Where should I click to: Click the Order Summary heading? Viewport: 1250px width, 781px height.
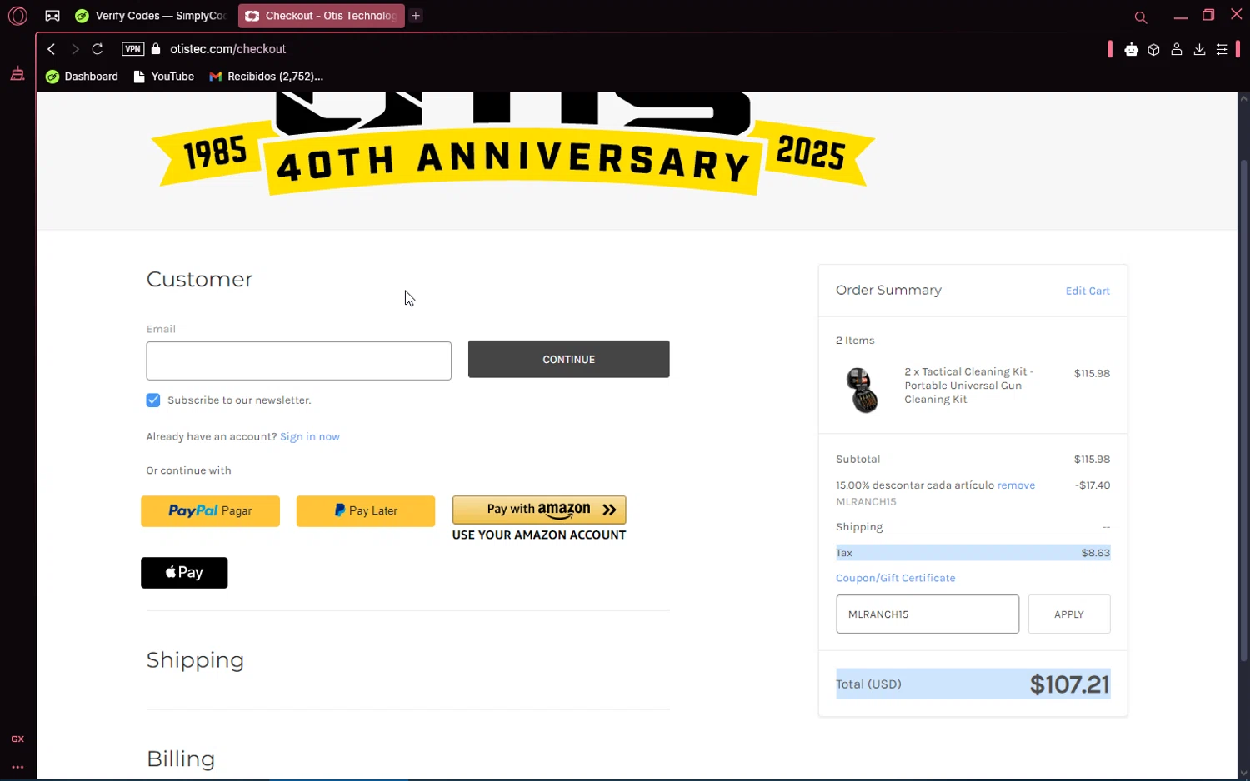(888, 290)
